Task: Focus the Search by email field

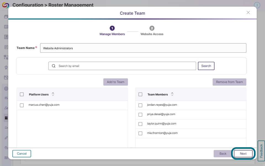Action: click(x=122, y=66)
